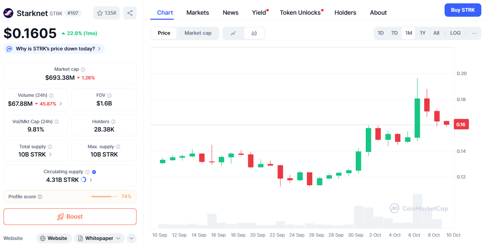Select the 7D time range

pos(394,33)
